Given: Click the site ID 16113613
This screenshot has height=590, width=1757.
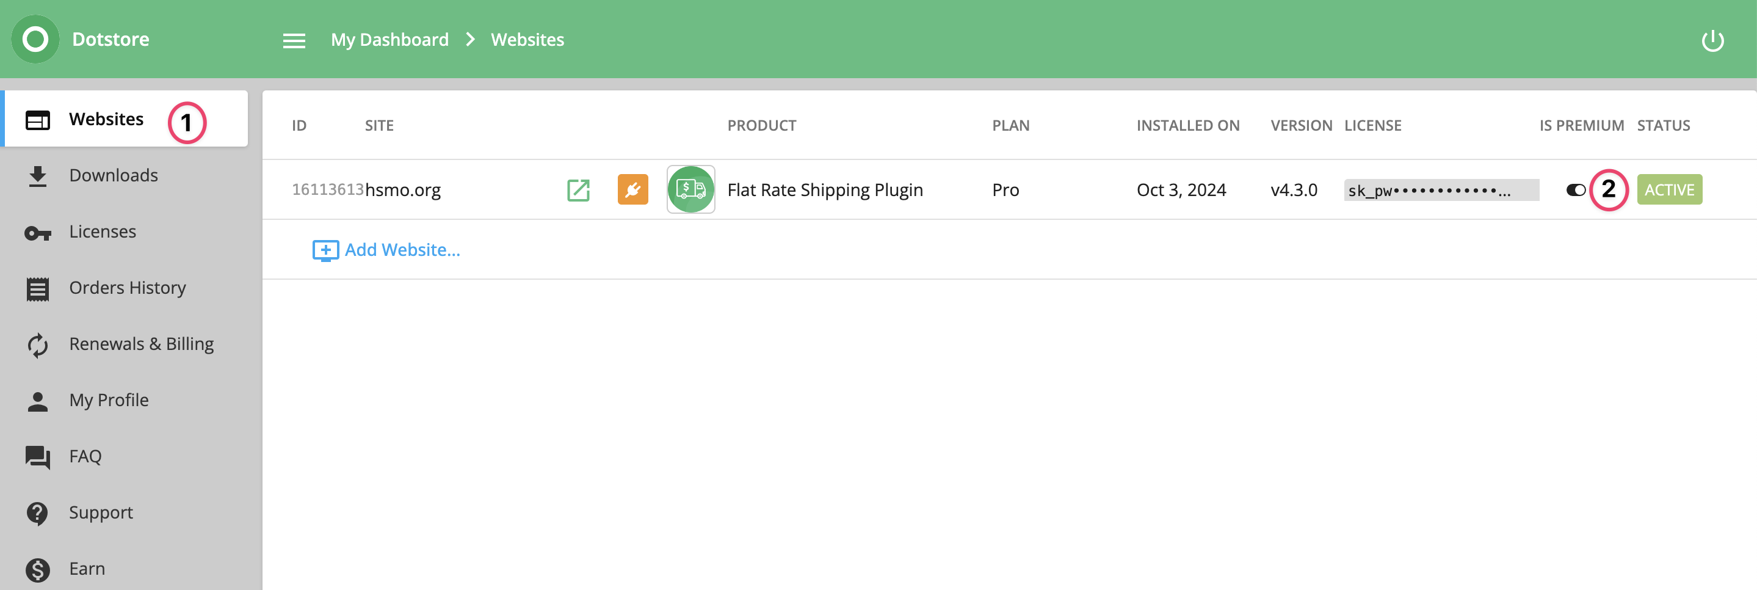Looking at the screenshot, I should (x=327, y=189).
